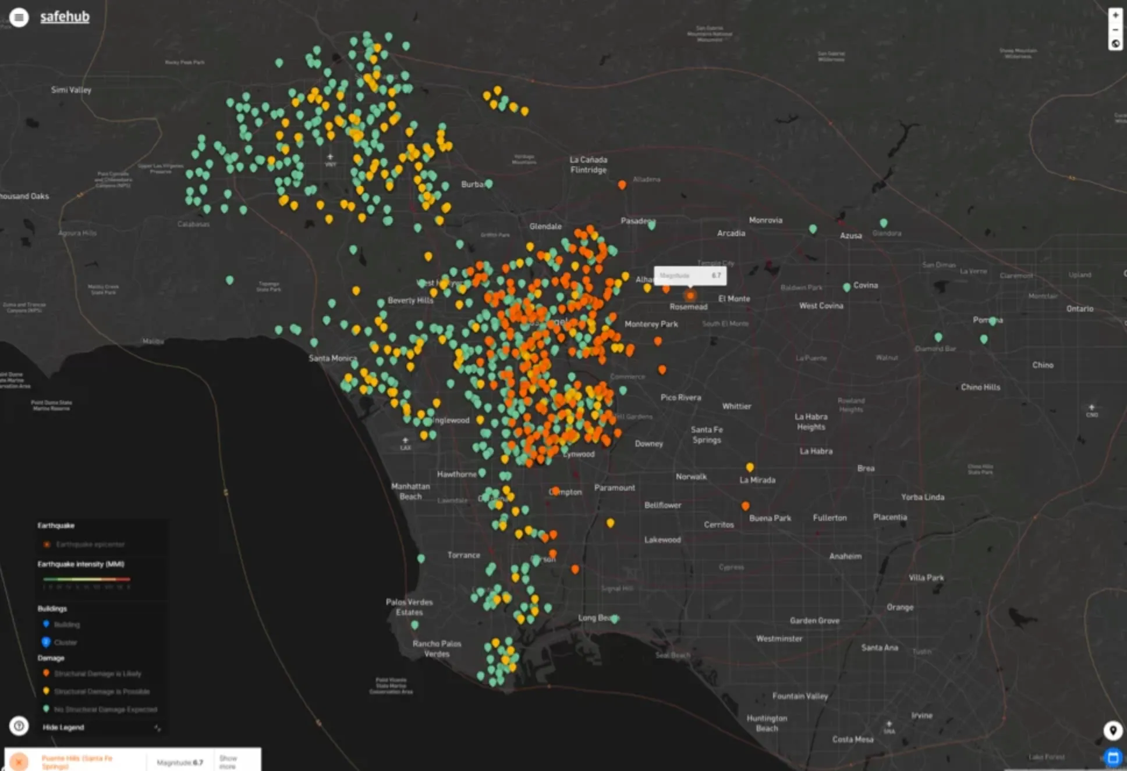Click the Simi Valley map label
This screenshot has width=1127, height=771.
71,90
